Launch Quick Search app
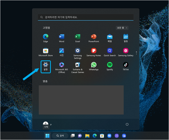Image resolution: width=169 pixels, height=140 pixels. [x=110, y=52]
